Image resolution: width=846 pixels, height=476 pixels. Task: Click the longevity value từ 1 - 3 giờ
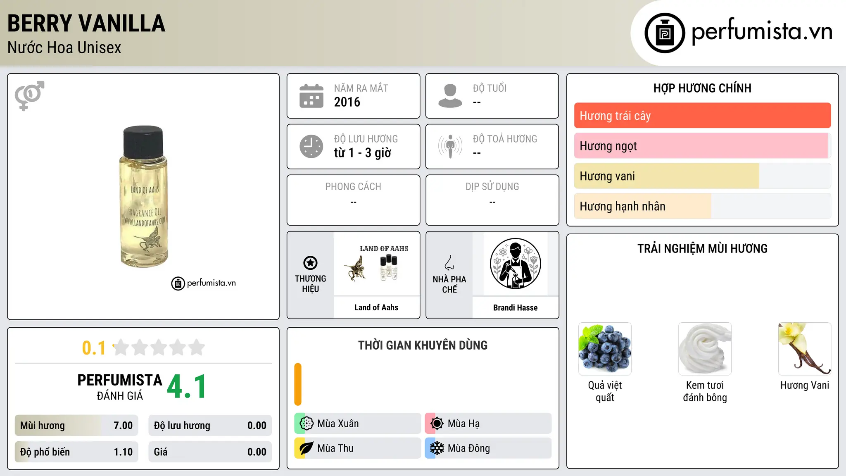pos(362,153)
